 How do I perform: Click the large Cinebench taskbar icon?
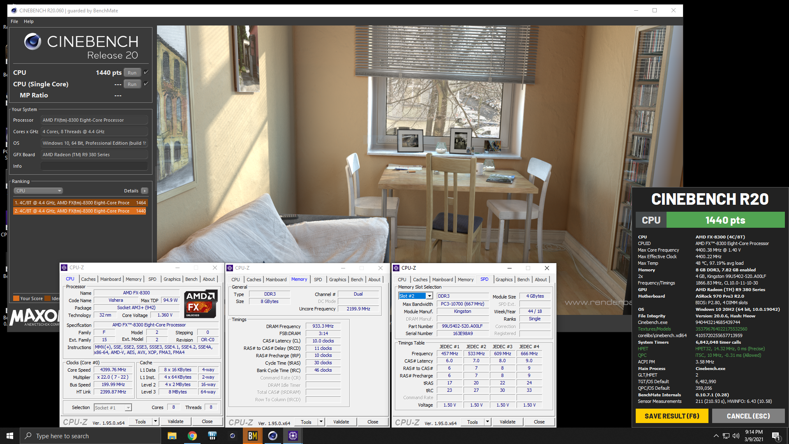(x=273, y=436)
